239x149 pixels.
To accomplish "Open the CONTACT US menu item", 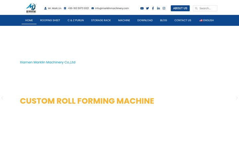I will pyautogui.click(x=183, y=20).
